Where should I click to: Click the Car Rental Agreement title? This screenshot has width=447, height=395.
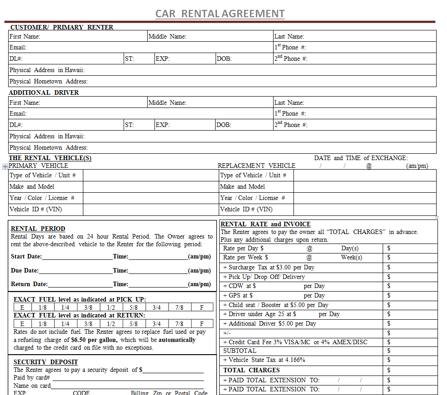pos(220,14)
